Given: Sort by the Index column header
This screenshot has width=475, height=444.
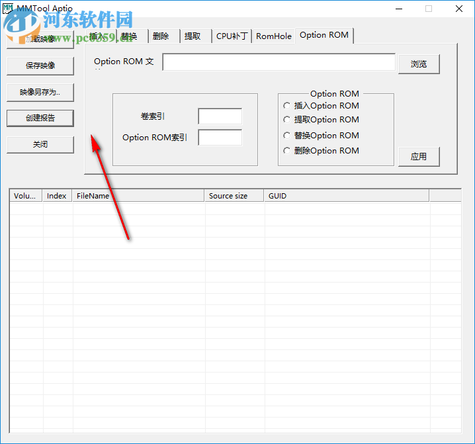Looking at the screenshot, I should point(57,196).
